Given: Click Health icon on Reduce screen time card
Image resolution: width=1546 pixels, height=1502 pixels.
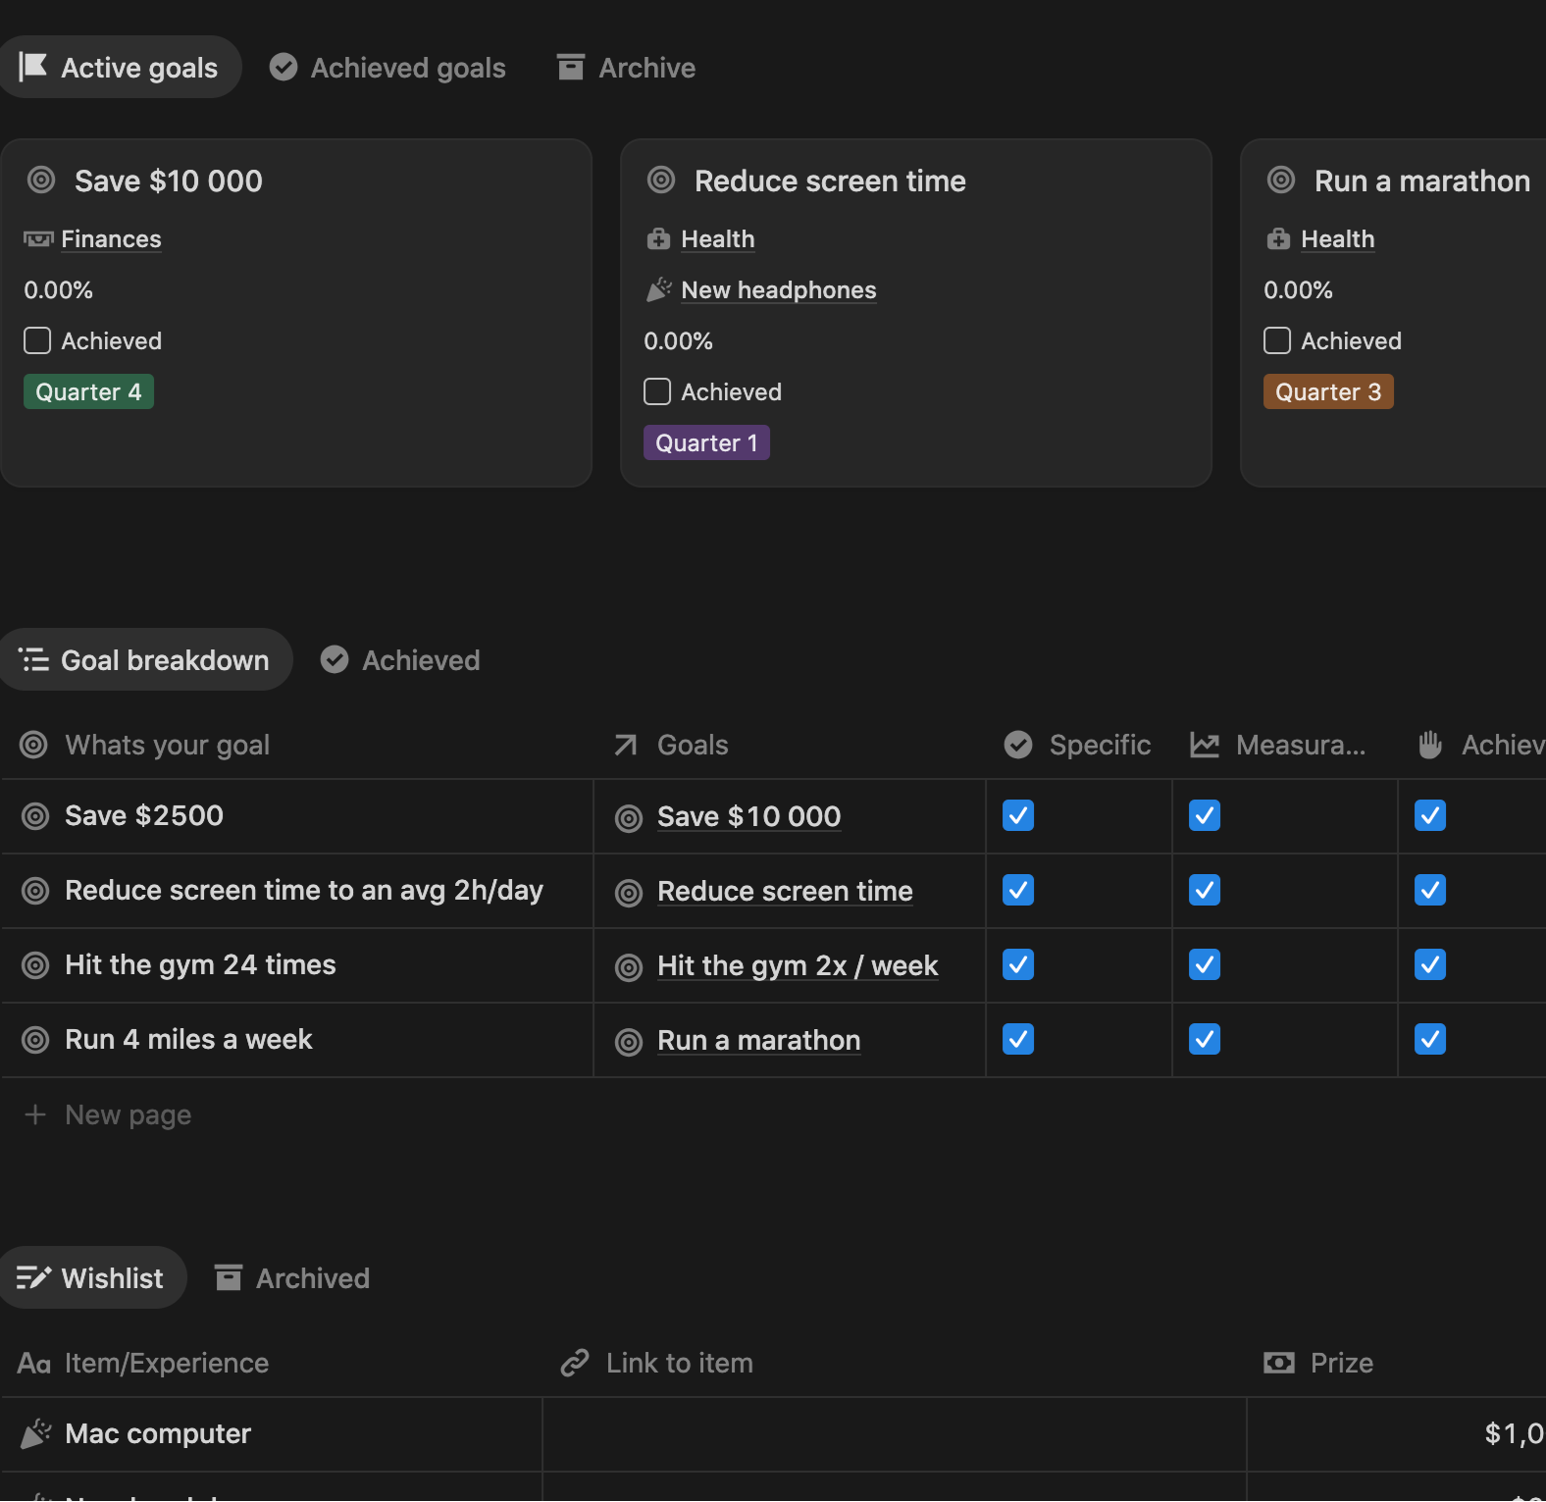Looking at the screenshot, I should pyautogui.click(x=658, y=239).
